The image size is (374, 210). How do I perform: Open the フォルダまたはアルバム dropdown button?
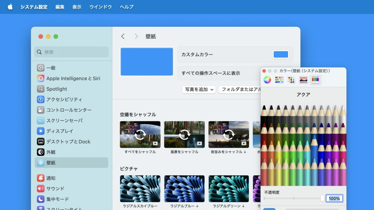[240, 90]
